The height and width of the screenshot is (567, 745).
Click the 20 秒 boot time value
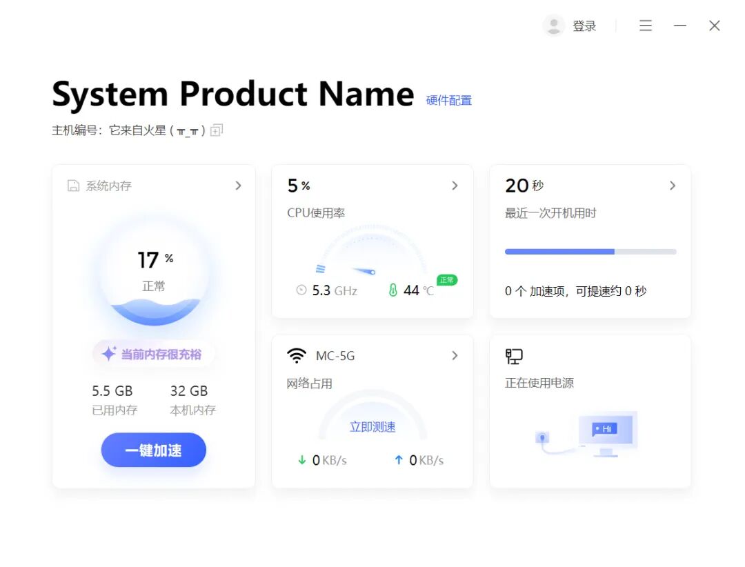click(524, 186)
